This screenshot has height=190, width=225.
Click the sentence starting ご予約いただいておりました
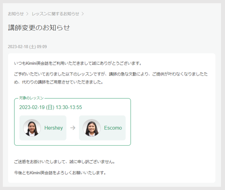click(x=111, y=74)
